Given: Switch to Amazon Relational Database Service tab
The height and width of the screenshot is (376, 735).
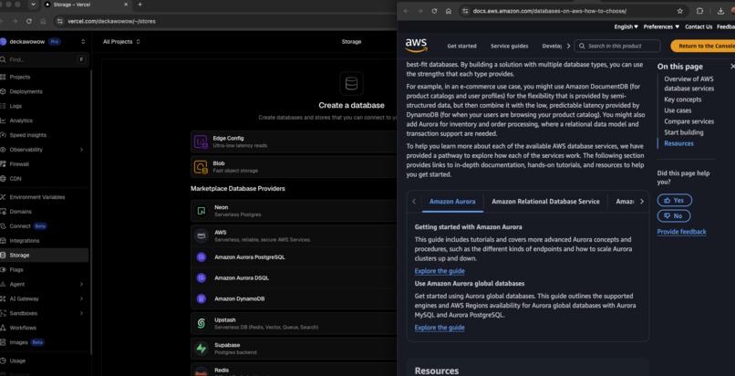Looking at the screenshot, I should (545, 201).
